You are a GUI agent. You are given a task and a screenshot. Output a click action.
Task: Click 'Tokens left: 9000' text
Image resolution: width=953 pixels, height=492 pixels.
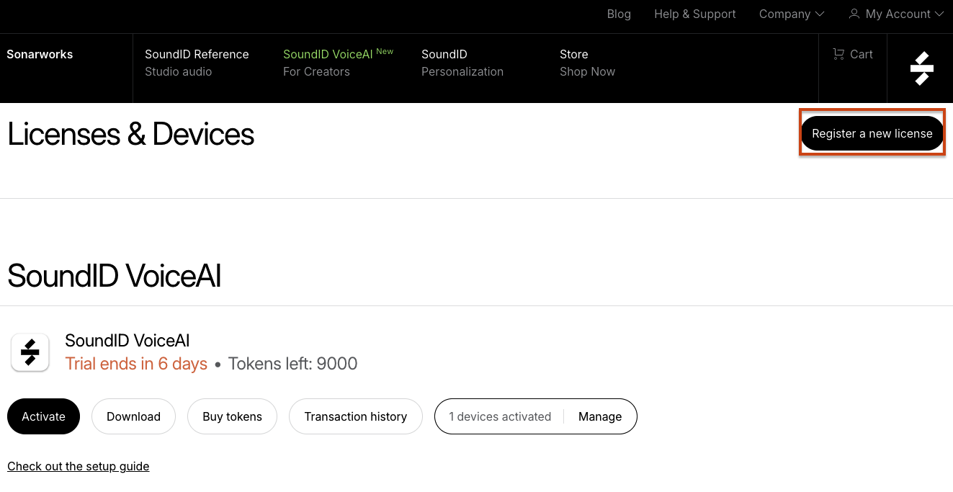(x=292, y=364)
